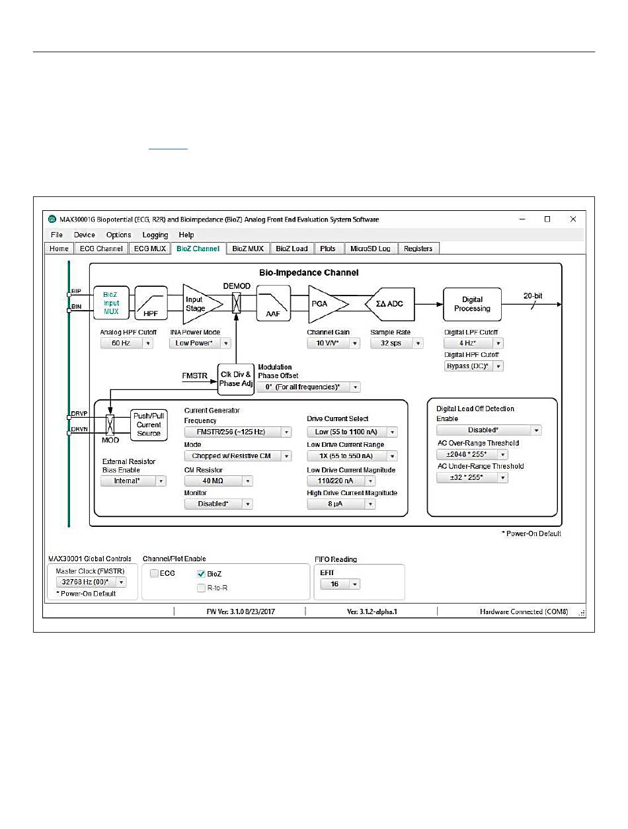Image resolution: width=628 pixels, height=829 pixels.
Task: Open the Digital Lead Off Detection Enable dropdown
Action: tap(489, 430)
